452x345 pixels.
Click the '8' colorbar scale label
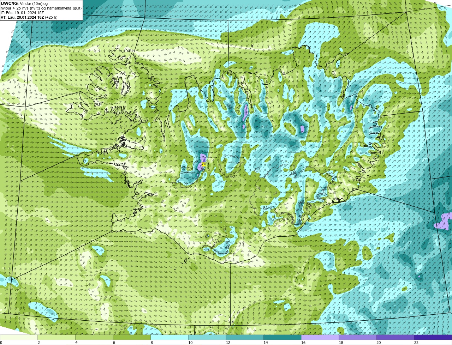[152, 343]
